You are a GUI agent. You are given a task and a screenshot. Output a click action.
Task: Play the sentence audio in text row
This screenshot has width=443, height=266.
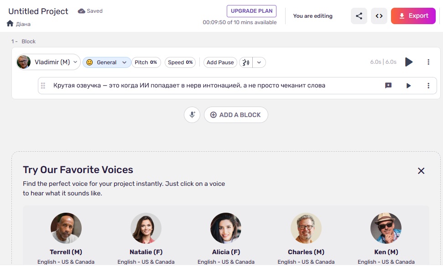point(409,86)
